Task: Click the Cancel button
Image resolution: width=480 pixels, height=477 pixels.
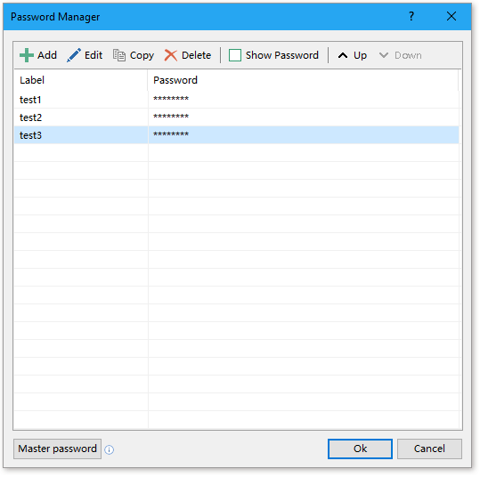Action: pyautogui.click(x=429, y=449)
